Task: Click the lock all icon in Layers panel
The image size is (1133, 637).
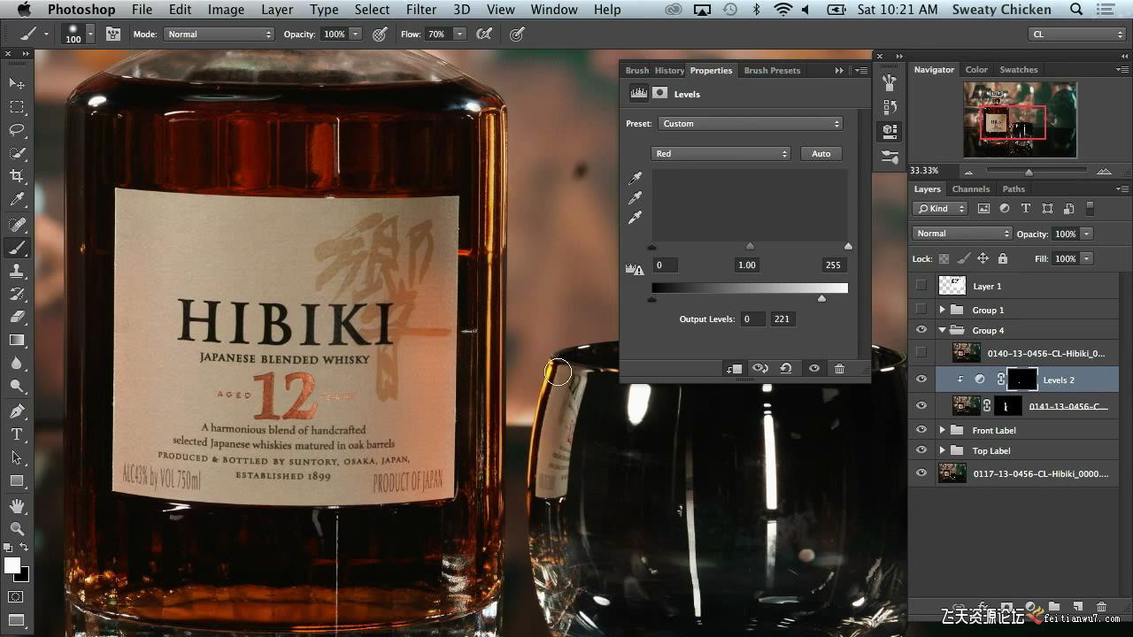Action: [x=1002, y=258]
